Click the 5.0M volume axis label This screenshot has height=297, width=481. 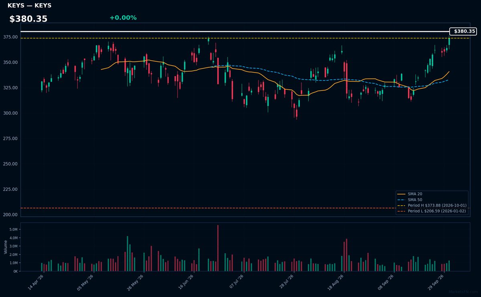(13, 230)
